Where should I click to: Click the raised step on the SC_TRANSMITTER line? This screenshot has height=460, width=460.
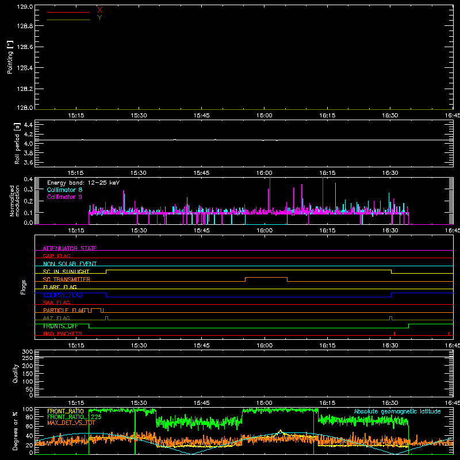pyautogui.click(x=266, y=278)
